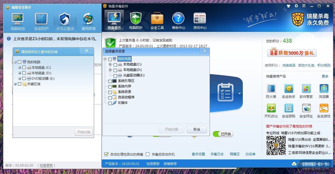Open 活动大礼包 link
The height and width of the screenshot is (174, 335).
pos(306,65)
